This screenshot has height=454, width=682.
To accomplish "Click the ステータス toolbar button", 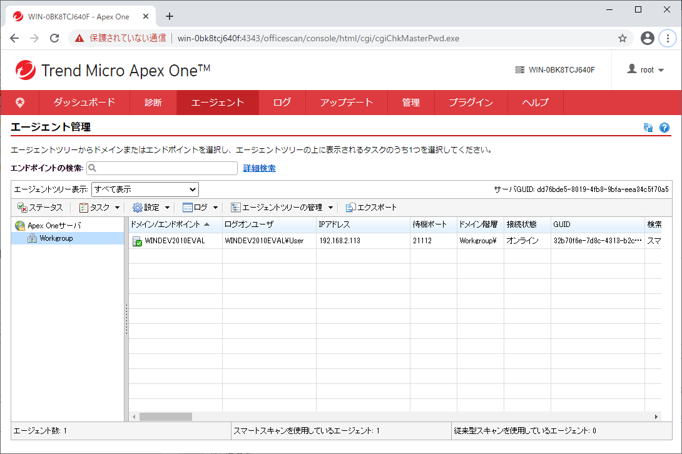I will point(41,208).
